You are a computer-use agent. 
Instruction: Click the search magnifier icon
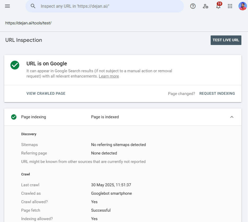(33, 6)
